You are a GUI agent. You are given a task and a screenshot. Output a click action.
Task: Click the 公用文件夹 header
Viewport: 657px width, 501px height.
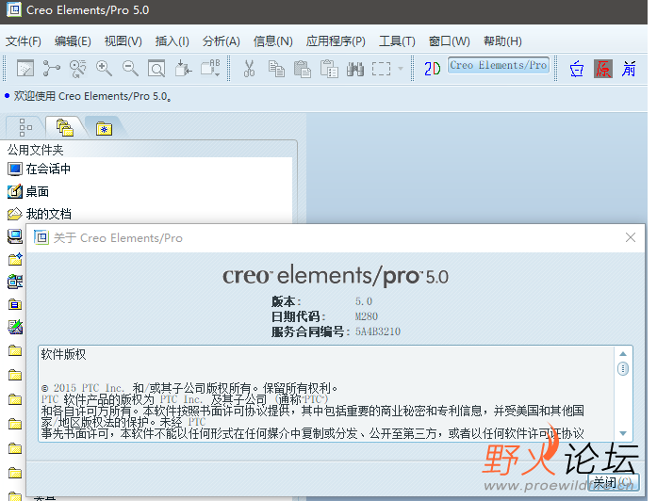[35, 150]
